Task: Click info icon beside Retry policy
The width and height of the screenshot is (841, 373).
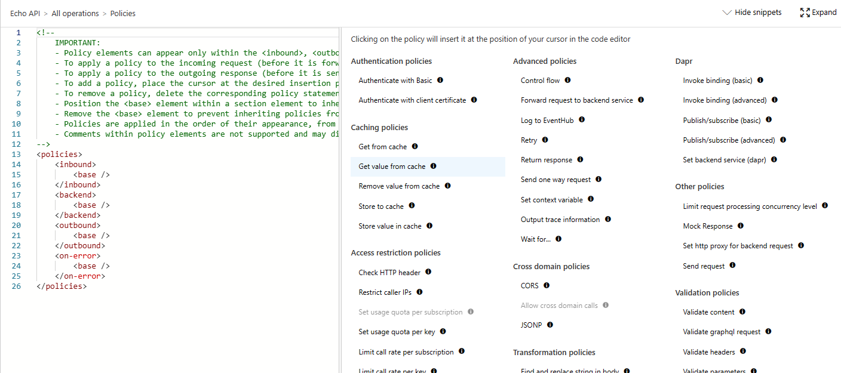Action: [545, 140]
